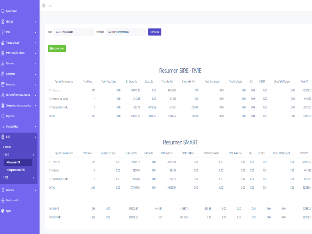
Task: Click 'Total Exonerado' header in SIRE table
Action: click(212, 82)
